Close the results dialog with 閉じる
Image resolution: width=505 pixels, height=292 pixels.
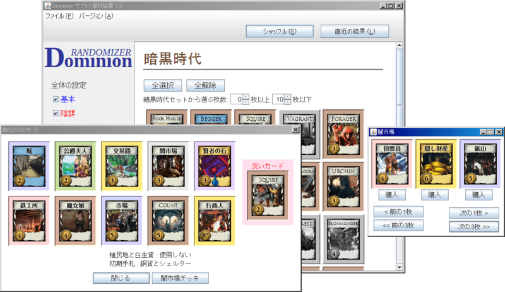[x=121, y=278]
